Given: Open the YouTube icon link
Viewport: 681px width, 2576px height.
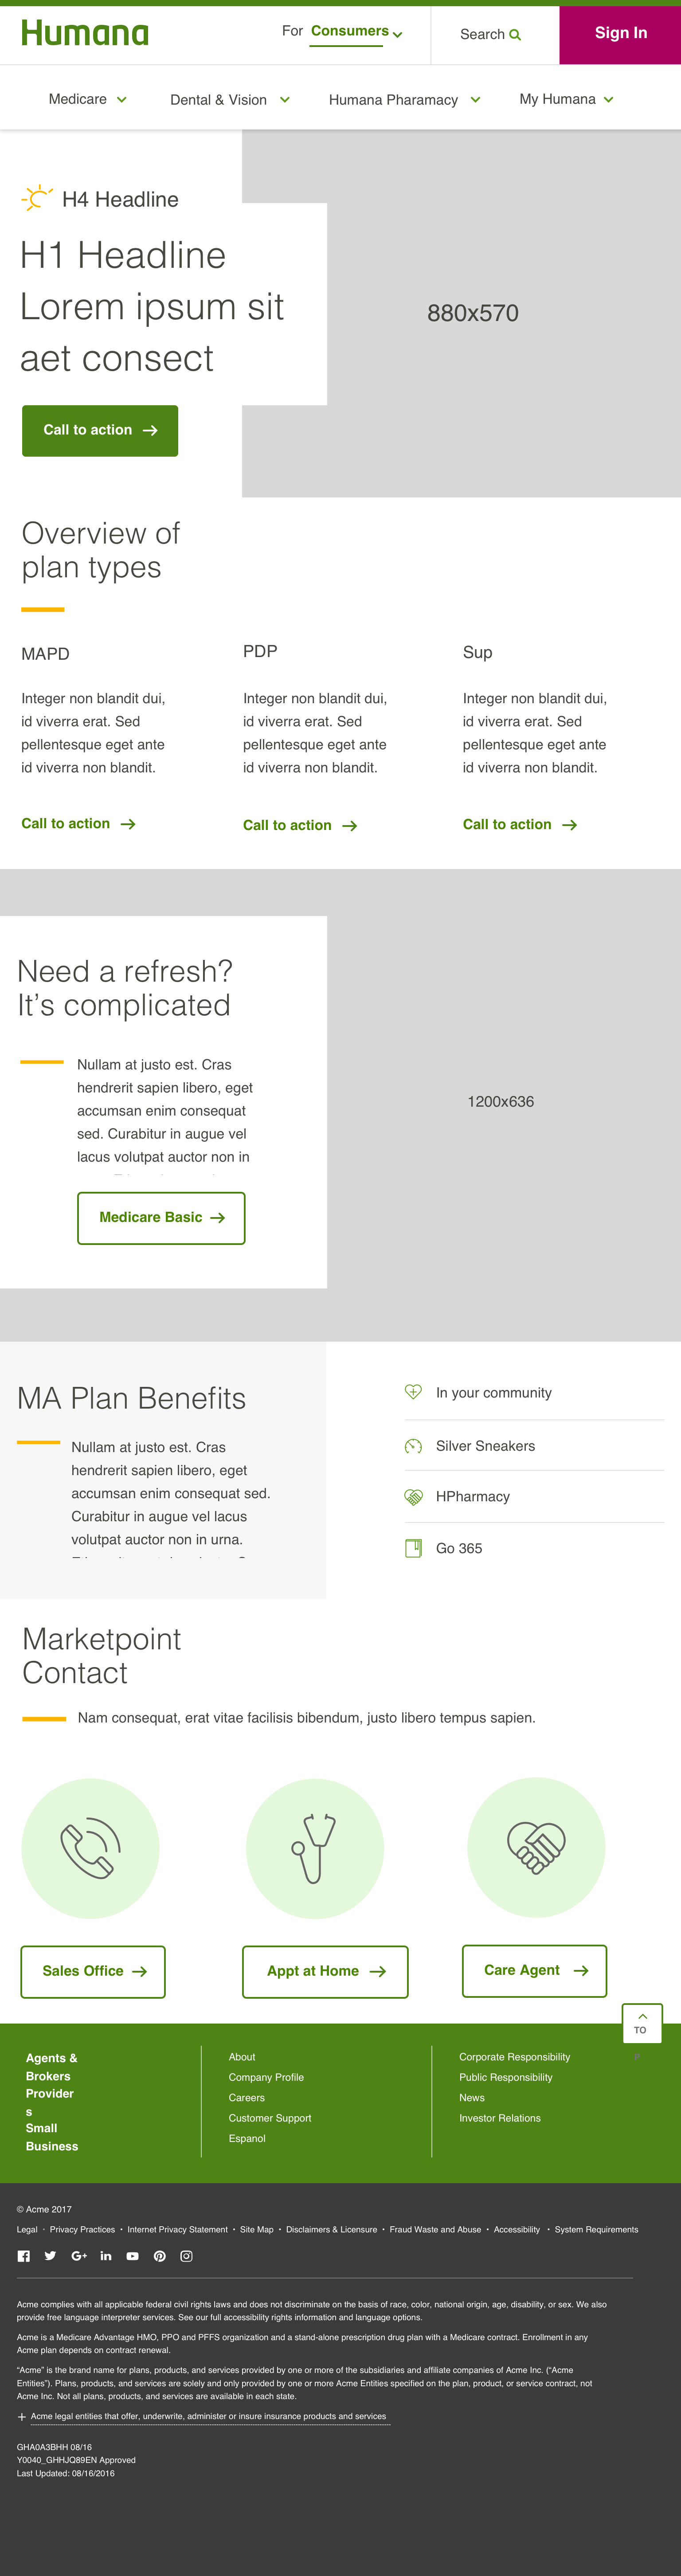Looking at the screenshot, I should [x=132, y=2256].
